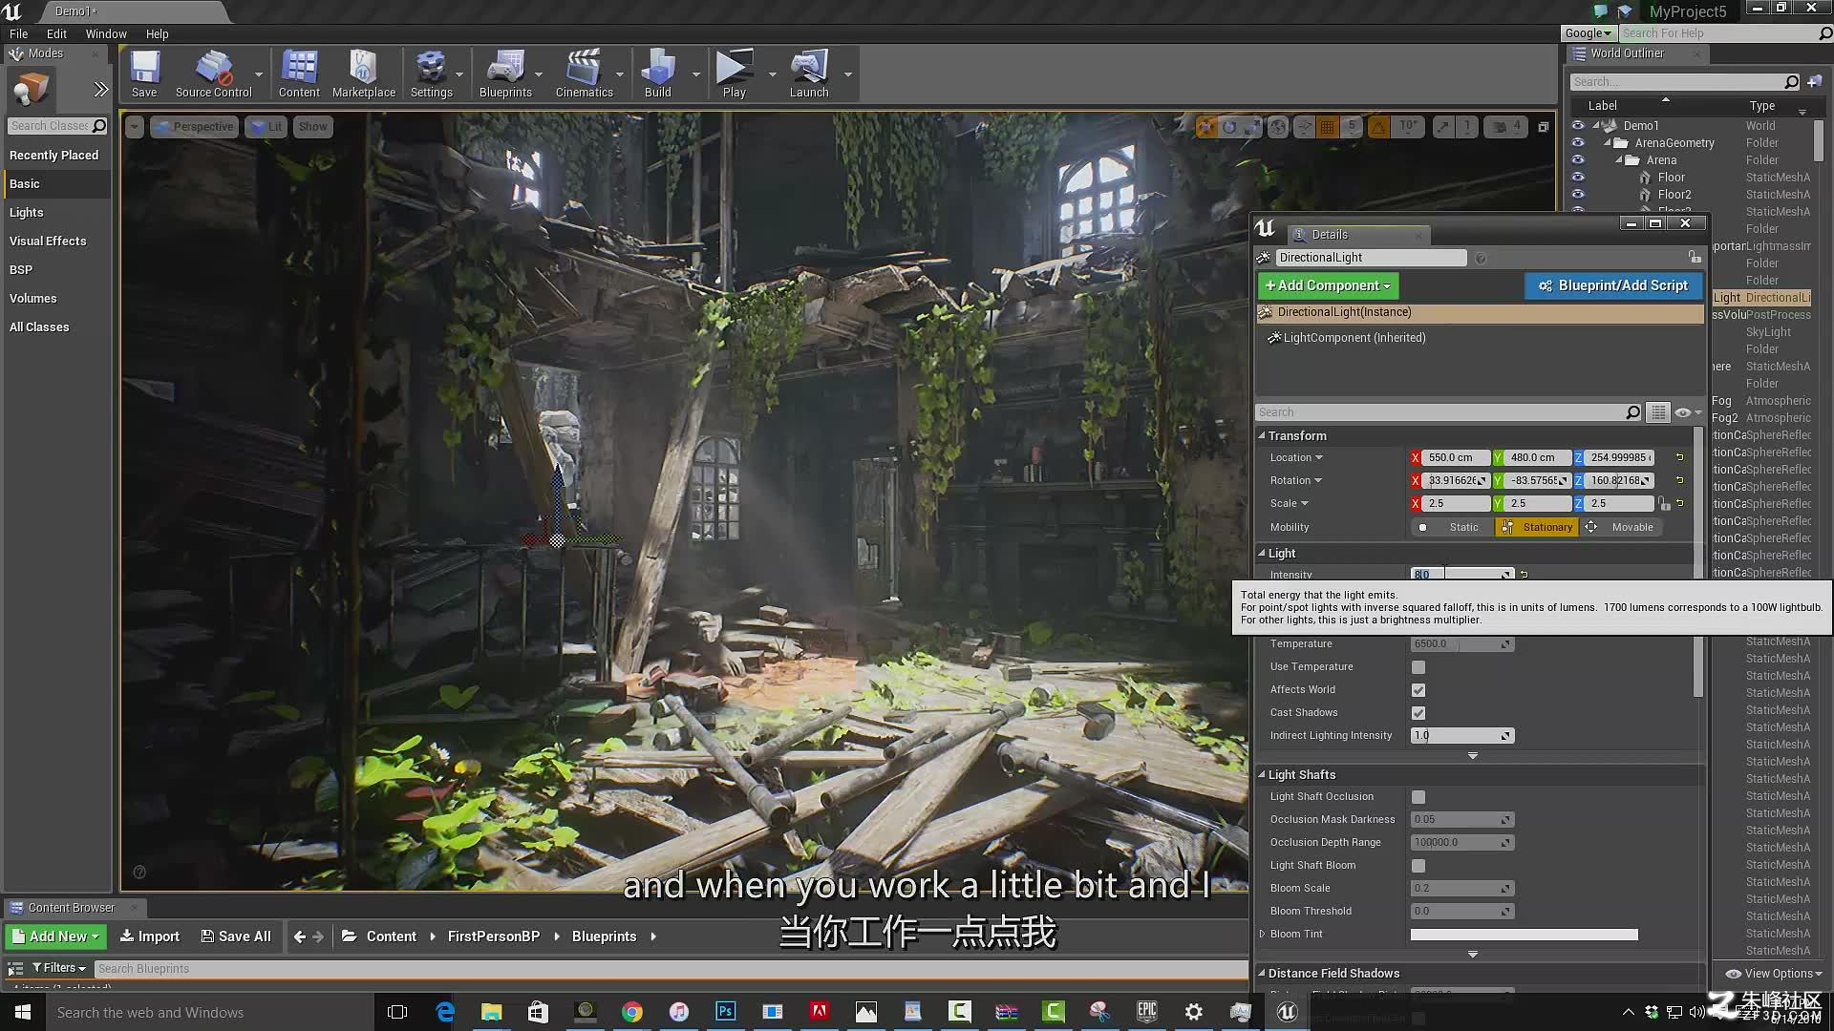This screenshot has height=1031, width=1834.
Task: Open the Location type dropdown arrow
Action: 1319,457
